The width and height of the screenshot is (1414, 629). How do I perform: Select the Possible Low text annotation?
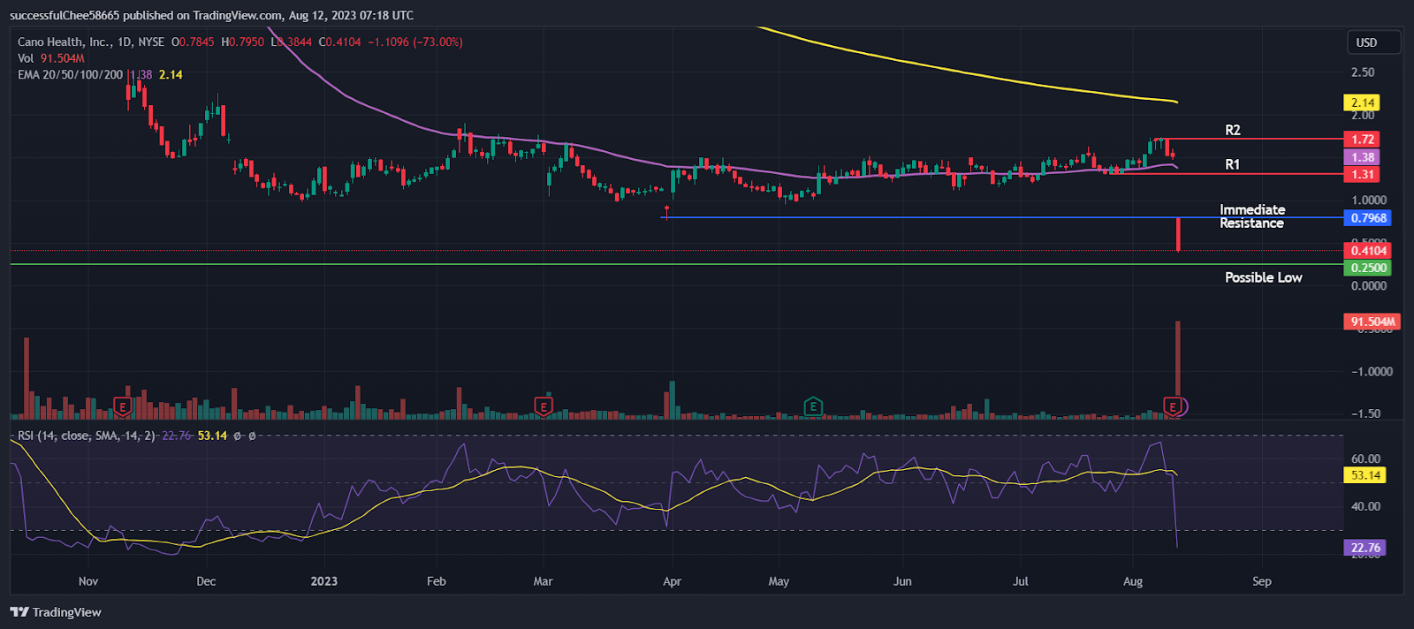1263,277
